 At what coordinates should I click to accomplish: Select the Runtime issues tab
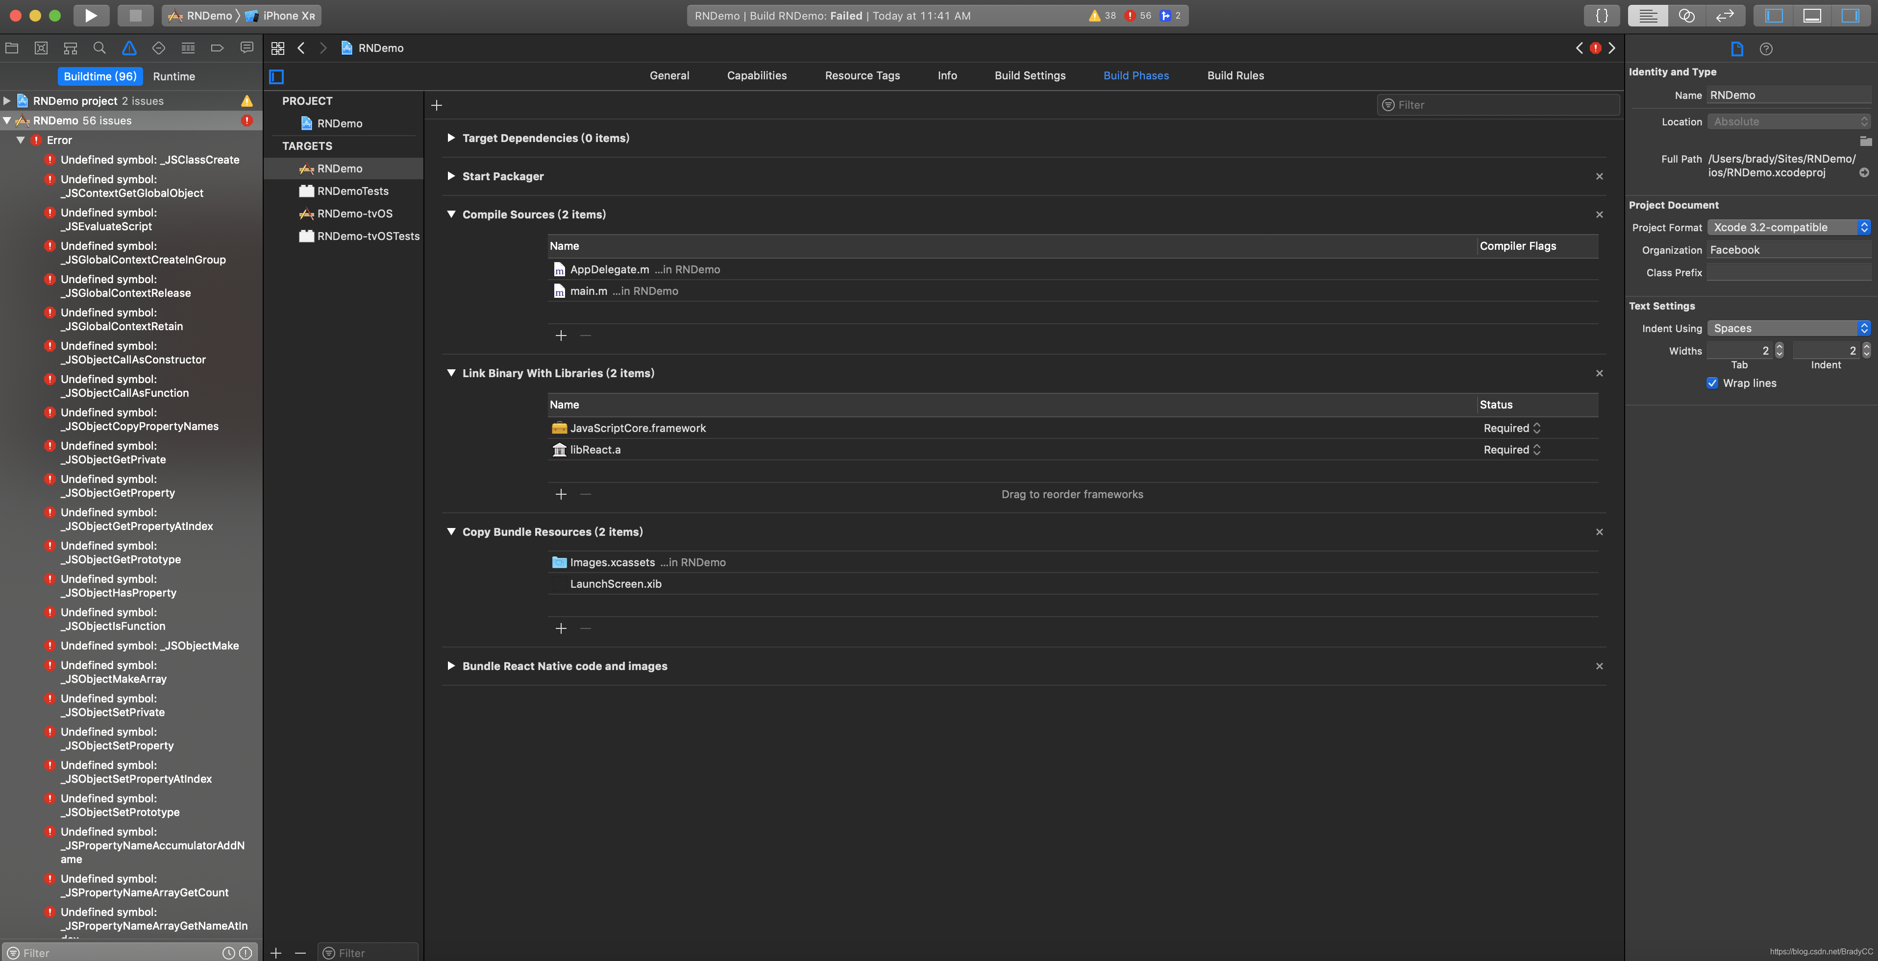[x=173, y=76]
